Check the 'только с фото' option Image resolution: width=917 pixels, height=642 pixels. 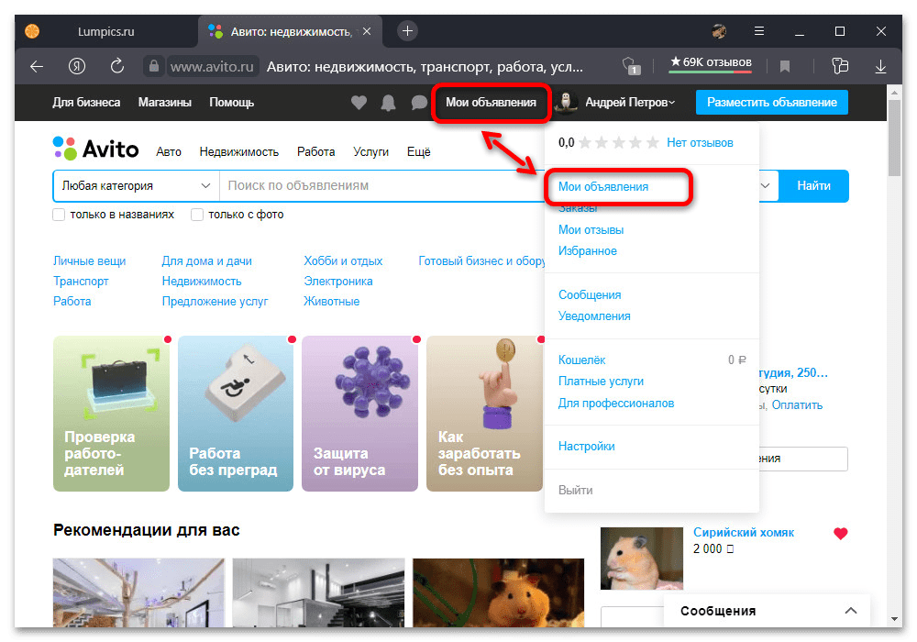pyautogui.click(x=197, y=215)
